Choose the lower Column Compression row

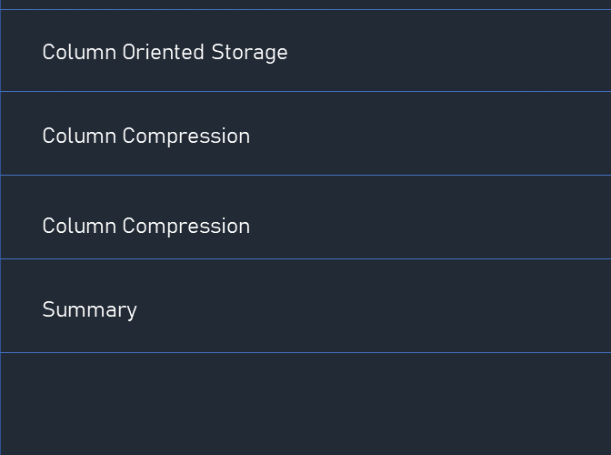click(305, 217)
